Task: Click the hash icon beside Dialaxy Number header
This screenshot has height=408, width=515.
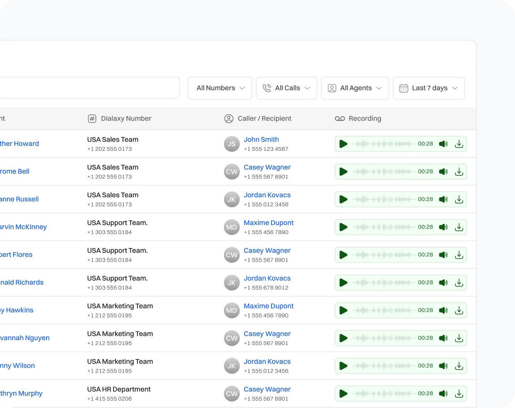Action: pos(91,118)
